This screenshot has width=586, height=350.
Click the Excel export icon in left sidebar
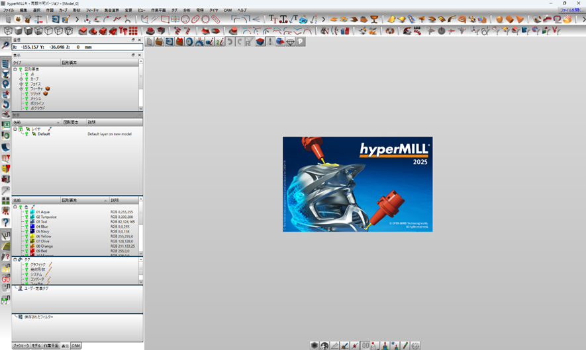[x=6, y=125]
